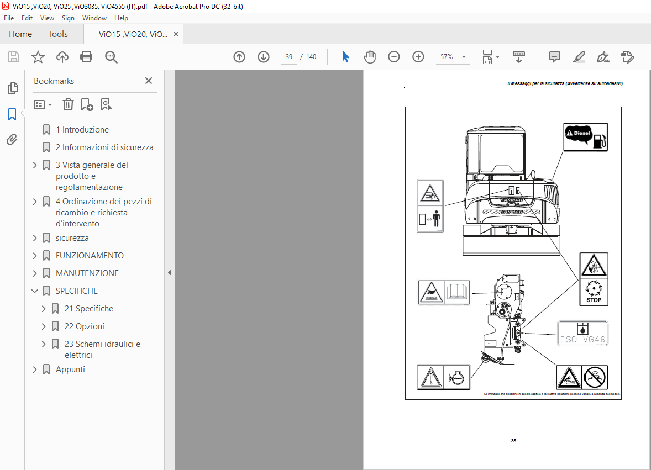Print the document with printer icon

(86, 57)
